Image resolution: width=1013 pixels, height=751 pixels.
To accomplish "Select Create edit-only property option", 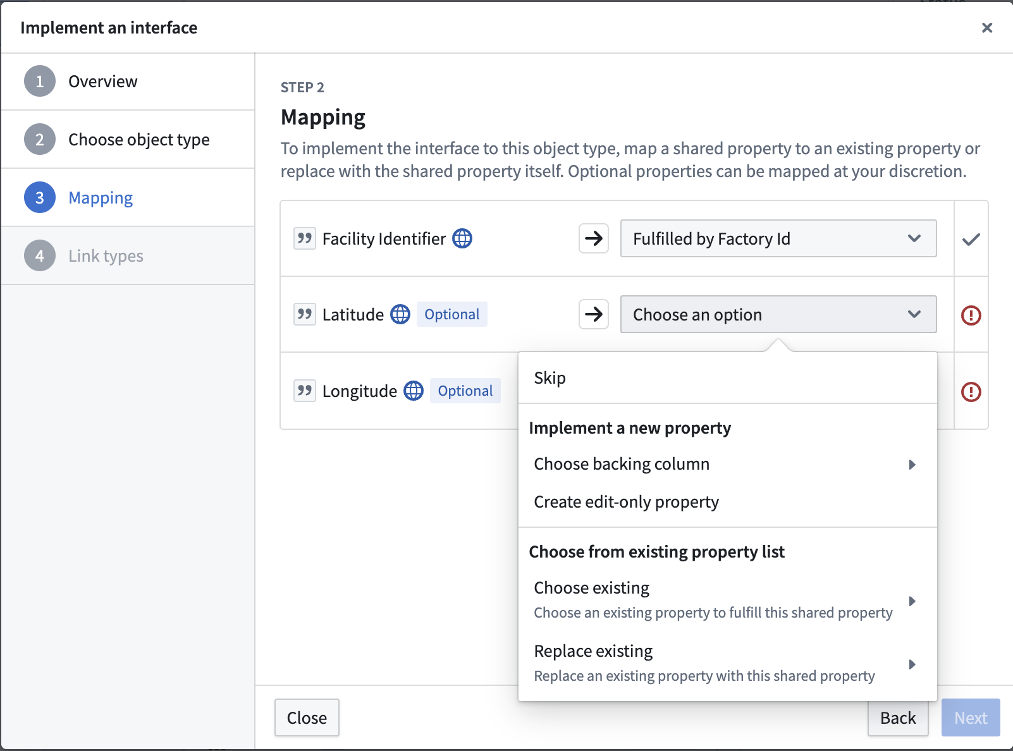I will [x=727, y=502].
